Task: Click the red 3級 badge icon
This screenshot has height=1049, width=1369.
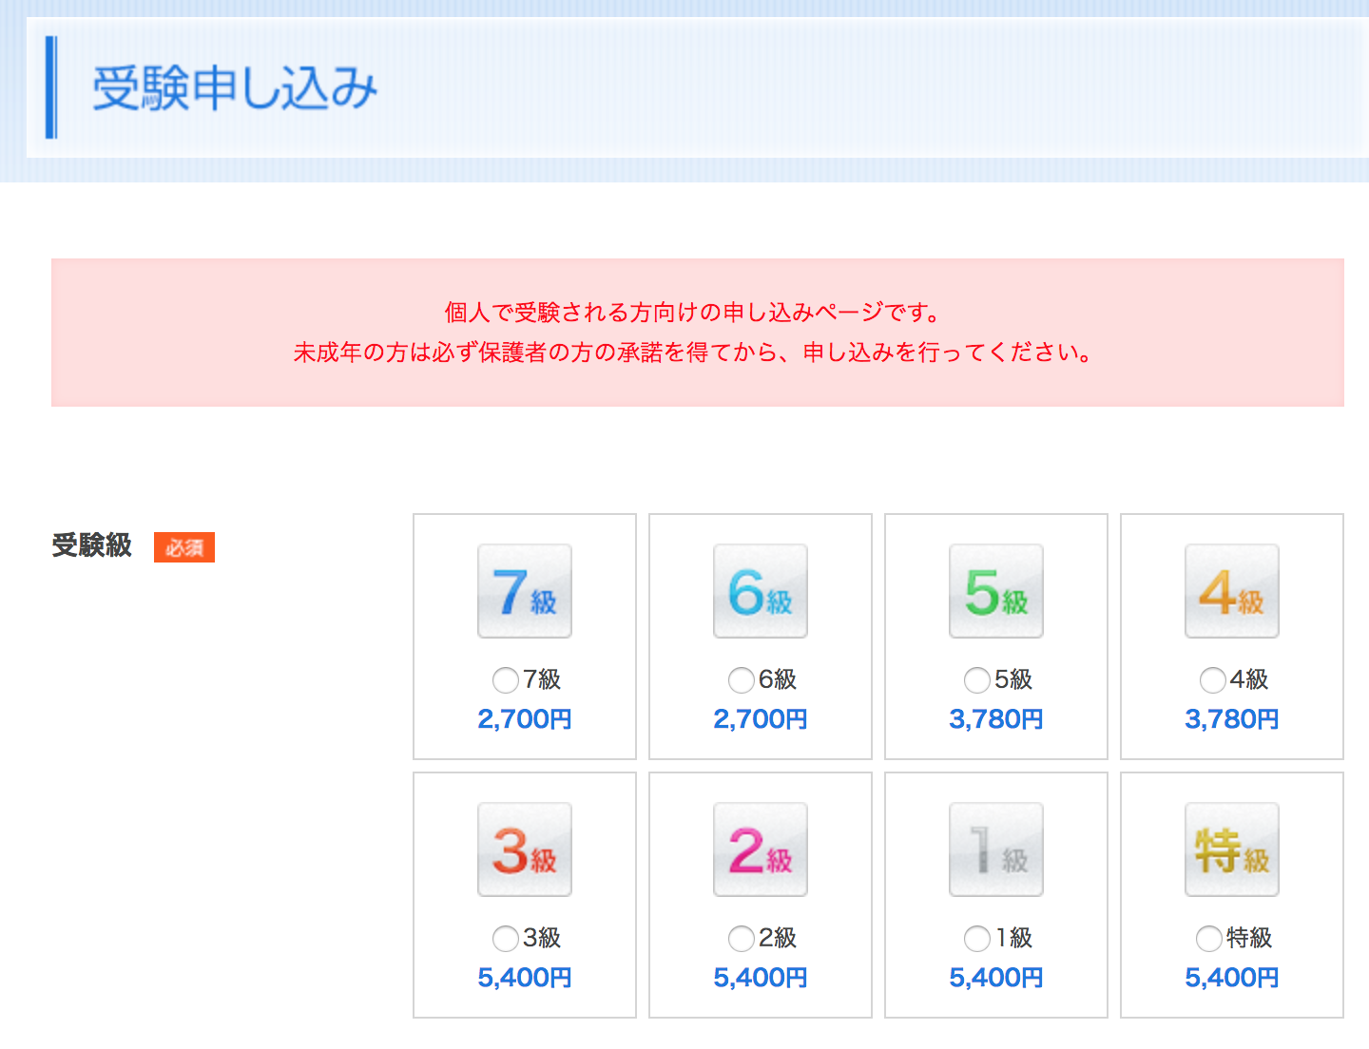Action: [525, 849]
